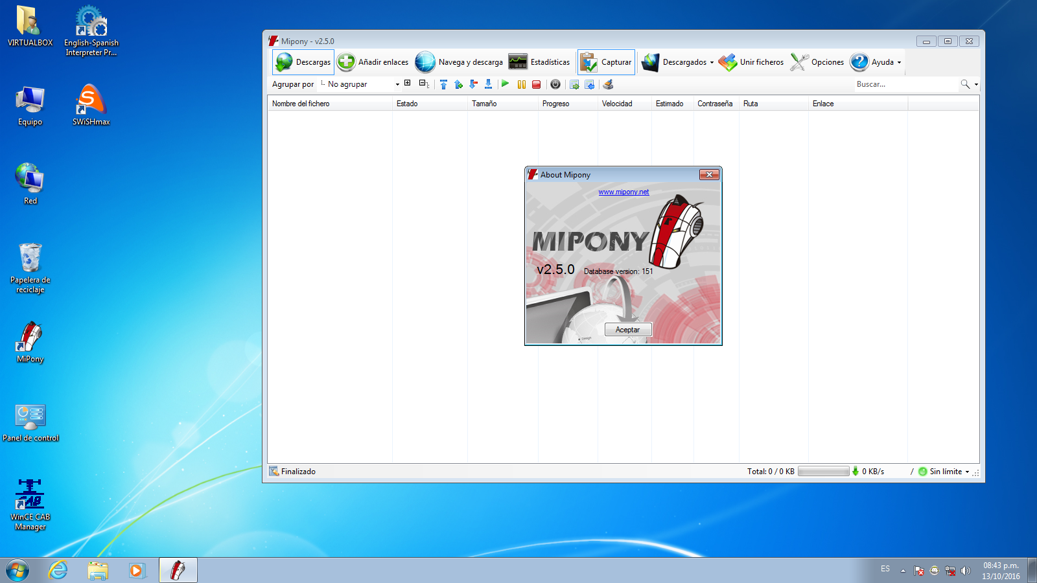Image resolution: width=1037 pixels, height=583 pixels.
Task: Open Windows Explorer from taskbar
Action: pos(98,571)
